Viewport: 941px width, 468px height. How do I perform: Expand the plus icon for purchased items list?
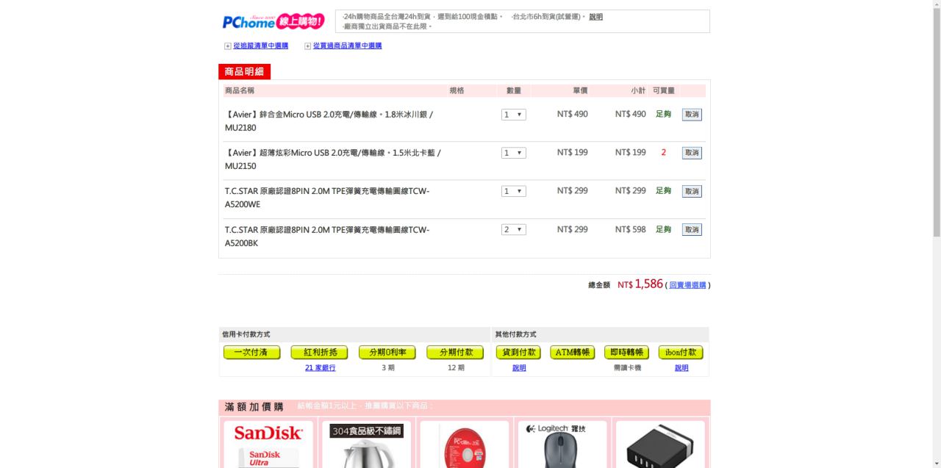point(307,46)
